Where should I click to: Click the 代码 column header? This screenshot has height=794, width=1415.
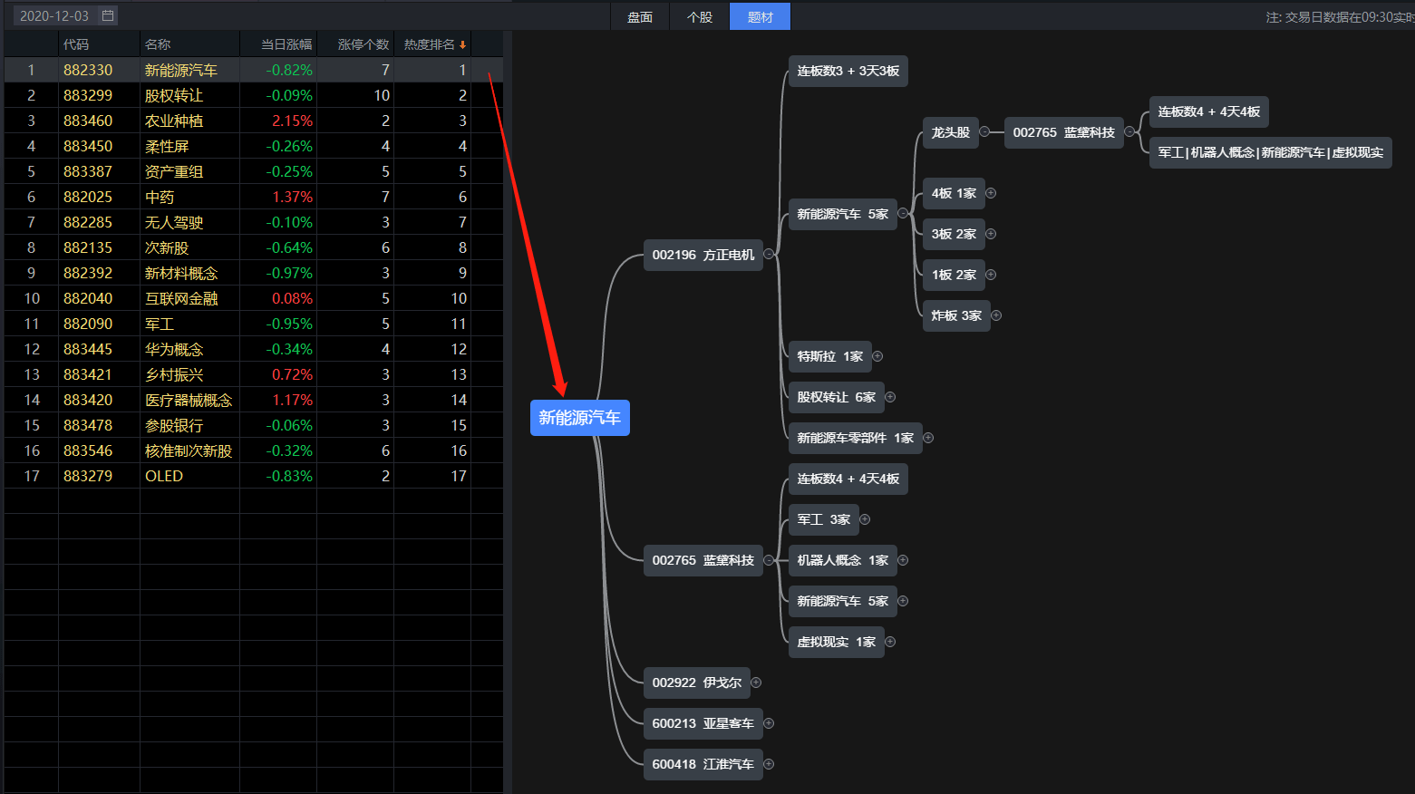point(99,44)
